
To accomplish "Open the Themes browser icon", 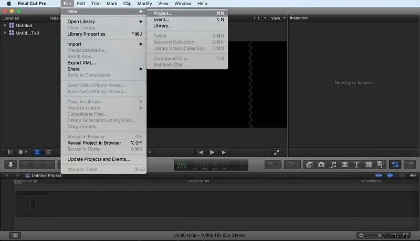I will pos(380,165).
